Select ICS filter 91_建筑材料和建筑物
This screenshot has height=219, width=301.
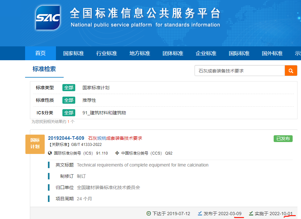[x=104, y=113]
